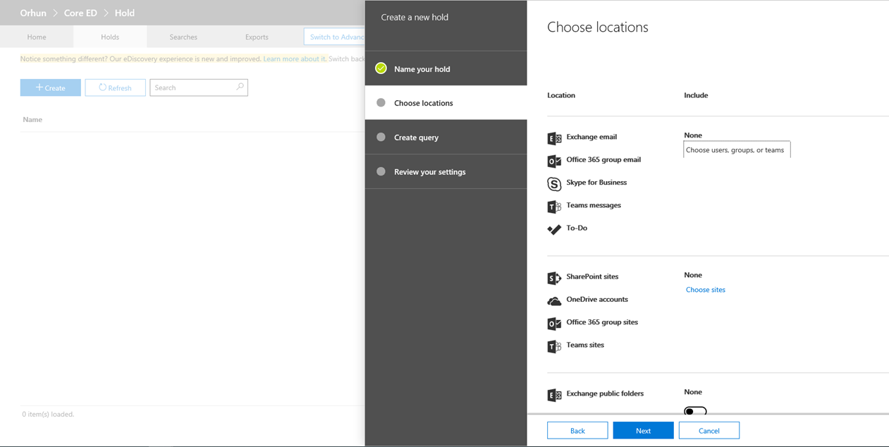Click the search magnifier icon in Holds

coord(240,87)
